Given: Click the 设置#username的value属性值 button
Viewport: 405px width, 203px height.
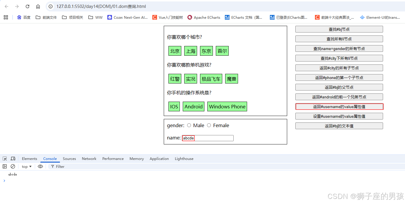Looking at the screenshot, I should click(x=339, y=116).
